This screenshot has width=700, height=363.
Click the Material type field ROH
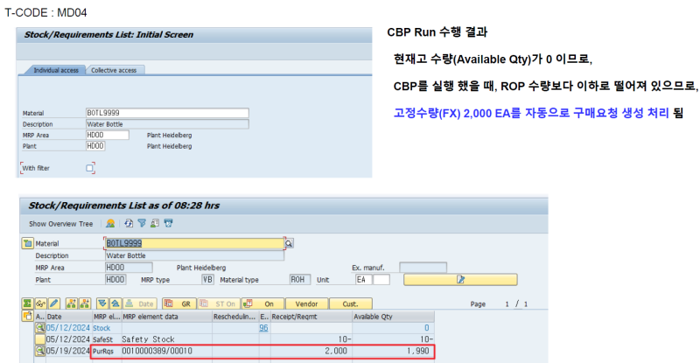click(300, 280)
